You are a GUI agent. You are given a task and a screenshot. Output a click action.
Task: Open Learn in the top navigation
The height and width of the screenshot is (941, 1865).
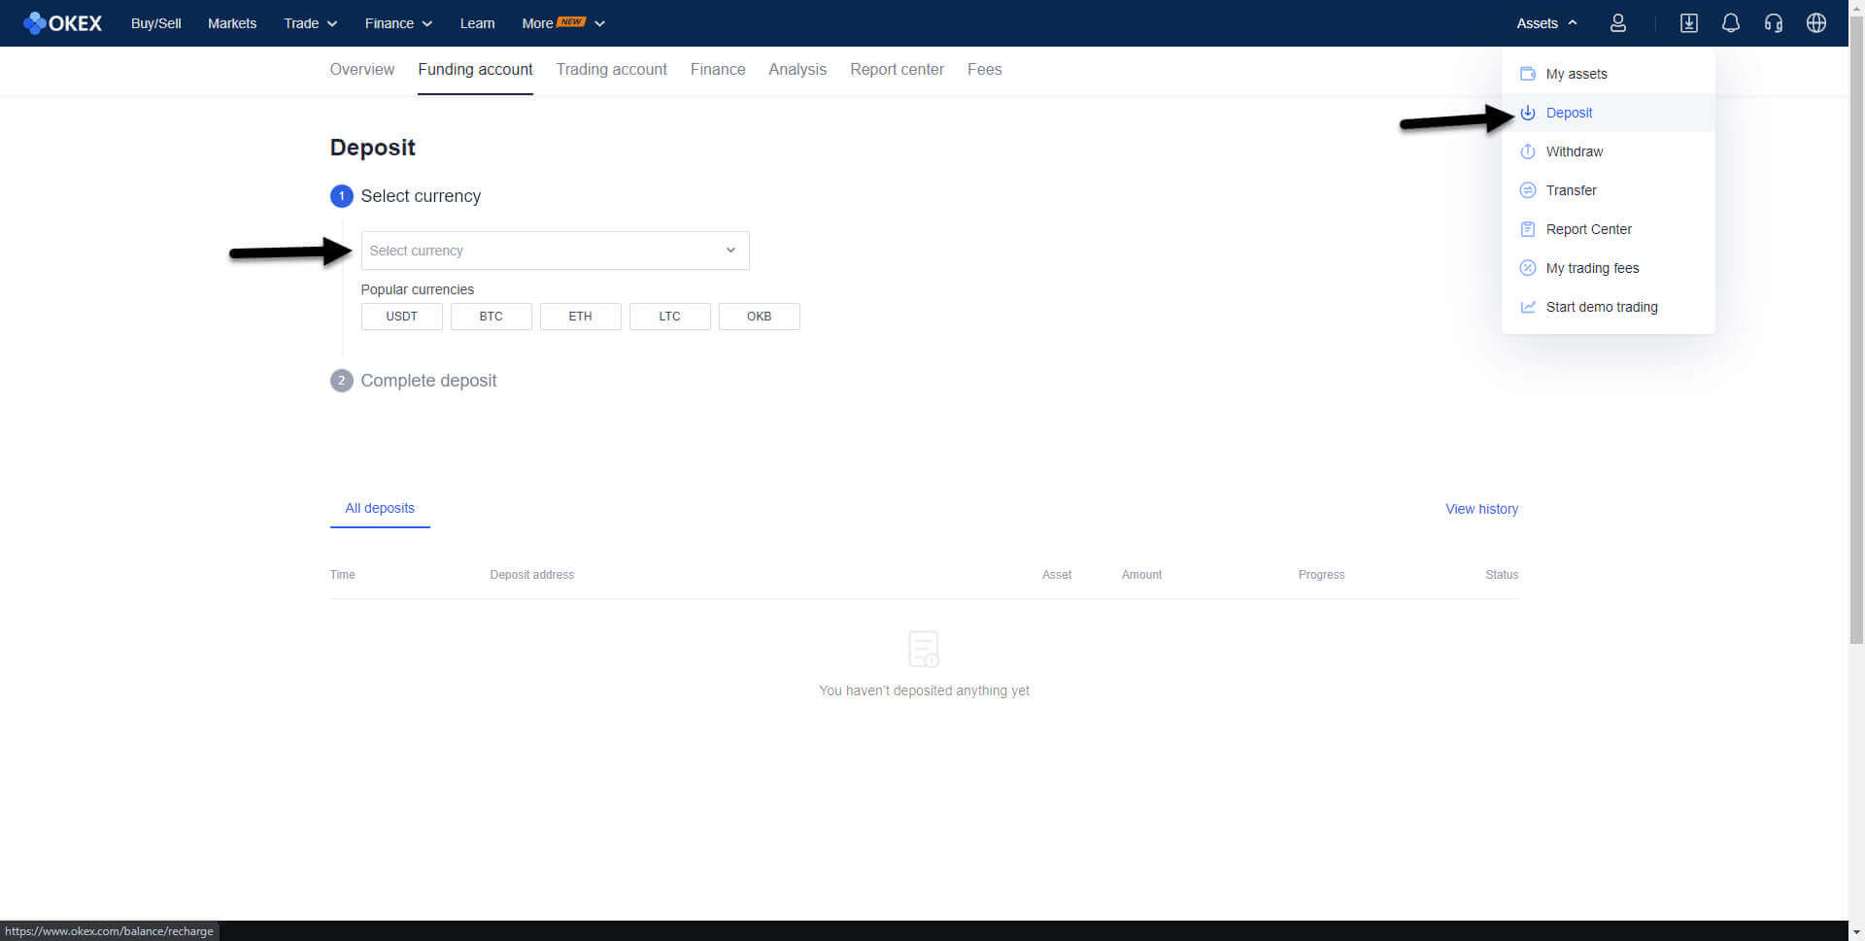pos(477,23)
